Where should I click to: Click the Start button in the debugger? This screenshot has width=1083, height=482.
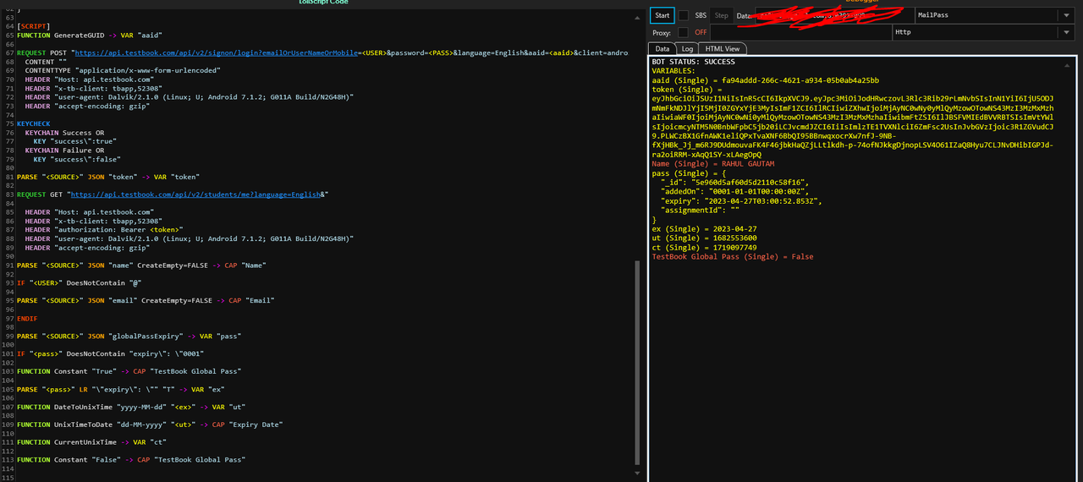point(662,15)
